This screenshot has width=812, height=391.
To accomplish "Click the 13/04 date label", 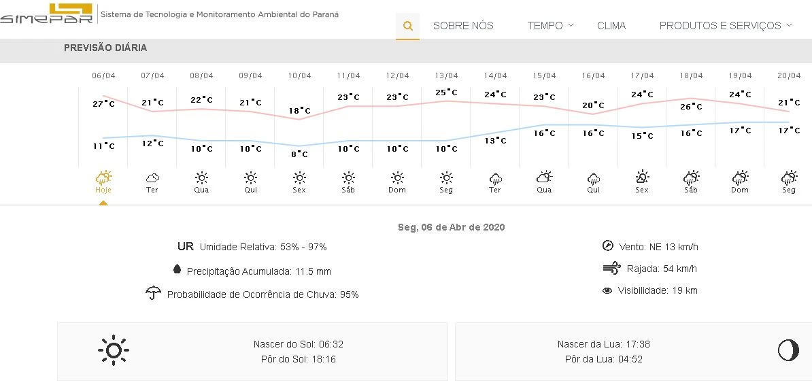I will click(x=446, y=75).
